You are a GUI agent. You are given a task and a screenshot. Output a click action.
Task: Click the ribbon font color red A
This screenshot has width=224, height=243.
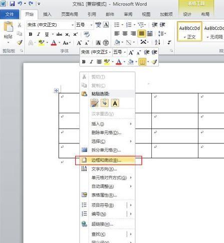click(54, 43)
